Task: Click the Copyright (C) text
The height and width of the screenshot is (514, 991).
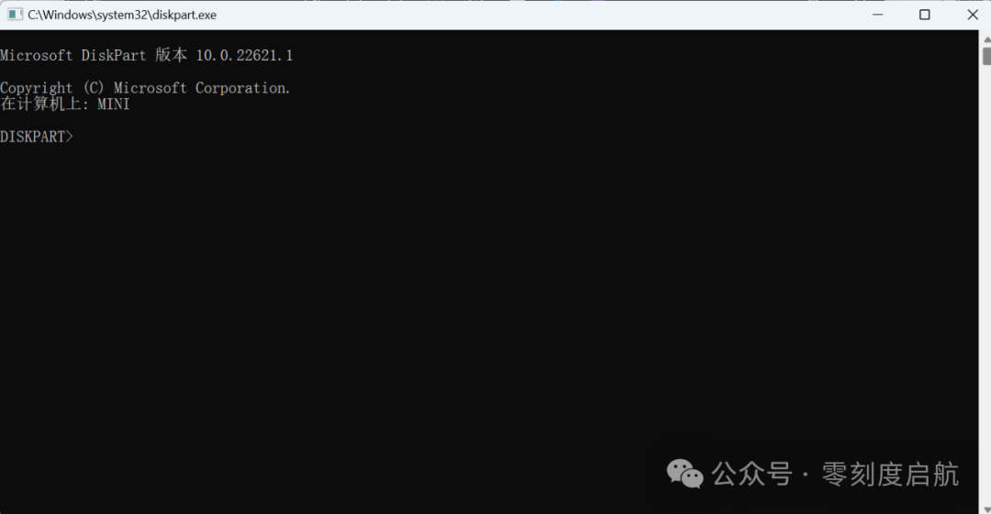Action: [51, 88]
